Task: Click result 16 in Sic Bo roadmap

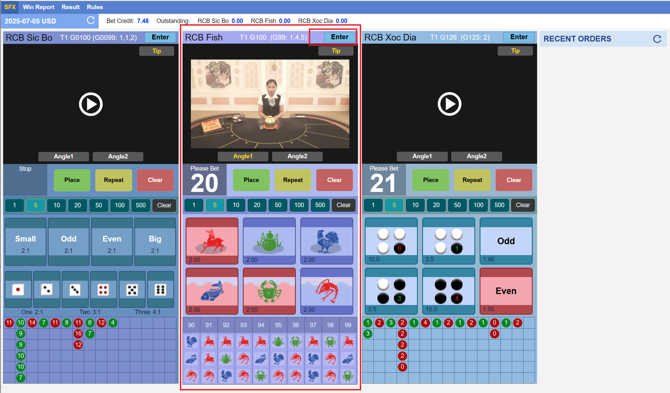Action: [78, 333]
